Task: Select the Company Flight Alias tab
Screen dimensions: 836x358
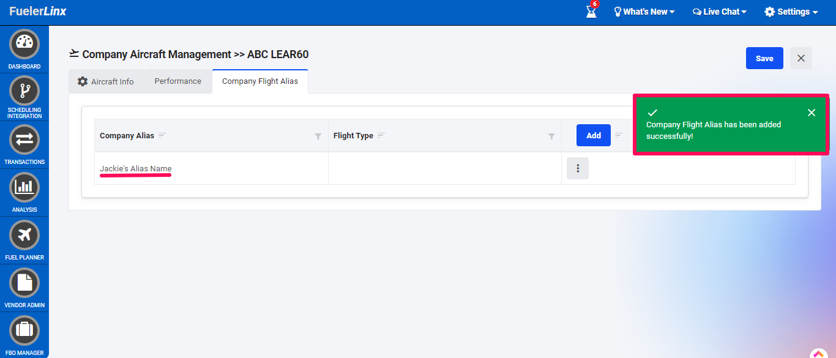Action: coord(260,81)
